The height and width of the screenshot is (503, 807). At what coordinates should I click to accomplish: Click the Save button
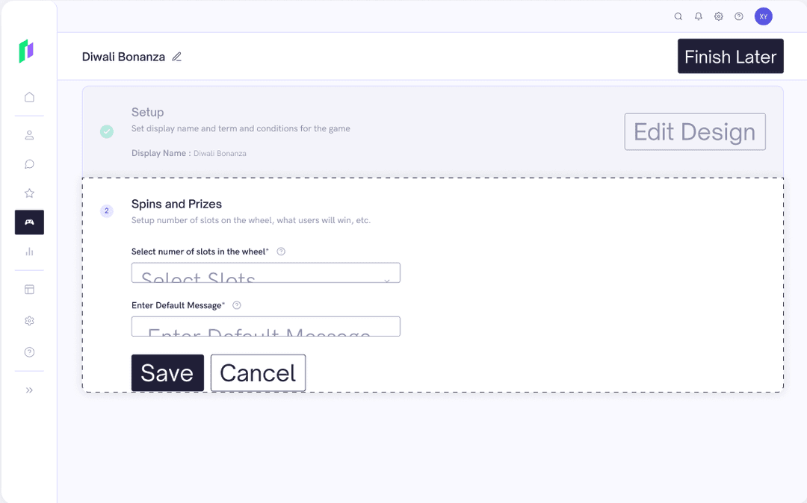point(167,372)
